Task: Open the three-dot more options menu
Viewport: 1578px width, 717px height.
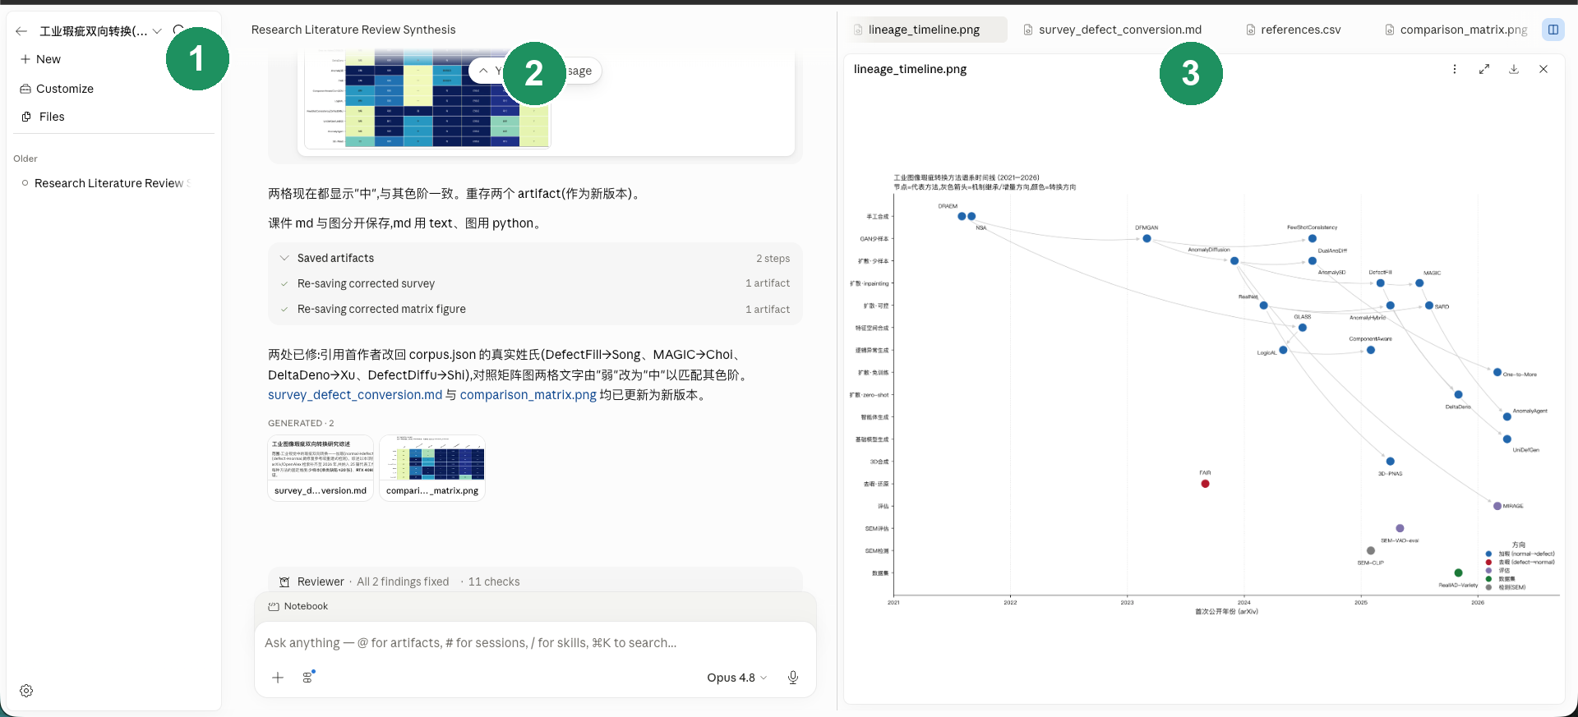Action: click(1455, 69)
